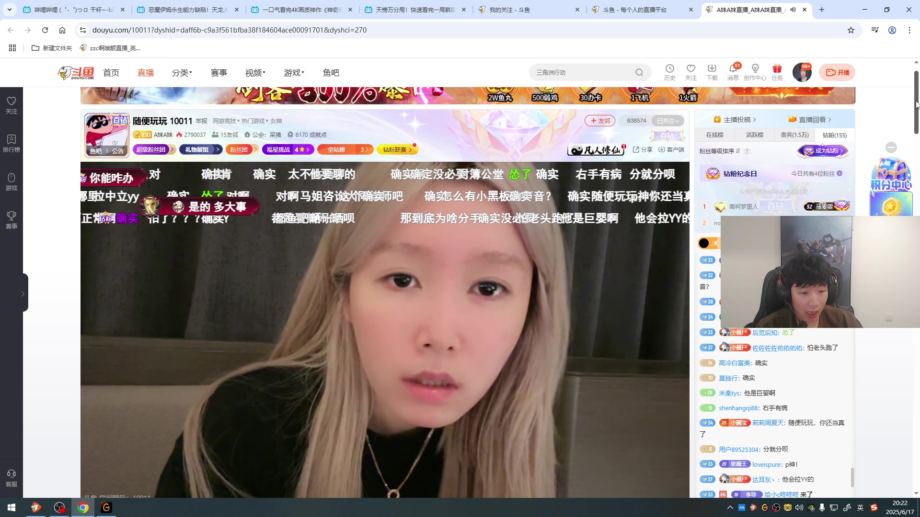The height and width of the screenshot is (517, 920).
Task: Open 任务 gift icon
Action: [777, 72]
